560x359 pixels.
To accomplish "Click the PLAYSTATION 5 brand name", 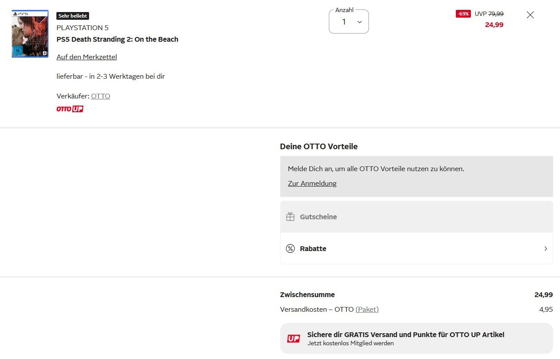I will tap(82, 28).
